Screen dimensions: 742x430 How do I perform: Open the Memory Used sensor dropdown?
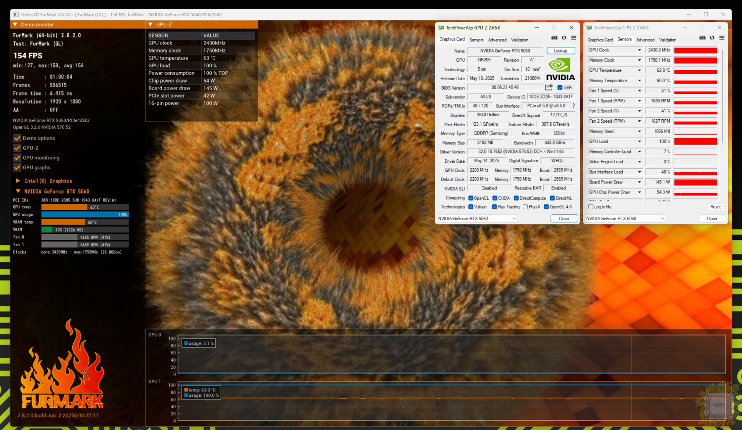(x=639, y=131)
